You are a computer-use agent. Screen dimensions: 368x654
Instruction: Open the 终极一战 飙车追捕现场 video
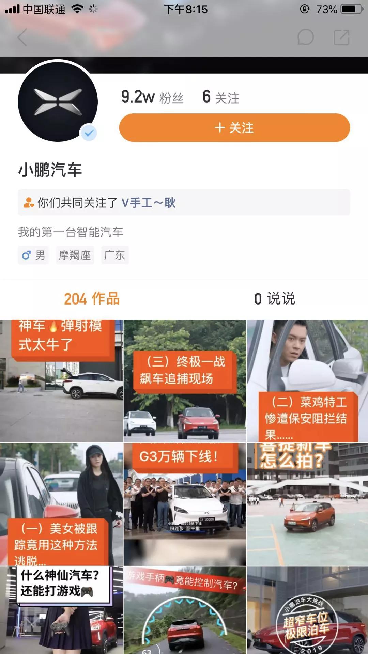(x=185, y=381)
